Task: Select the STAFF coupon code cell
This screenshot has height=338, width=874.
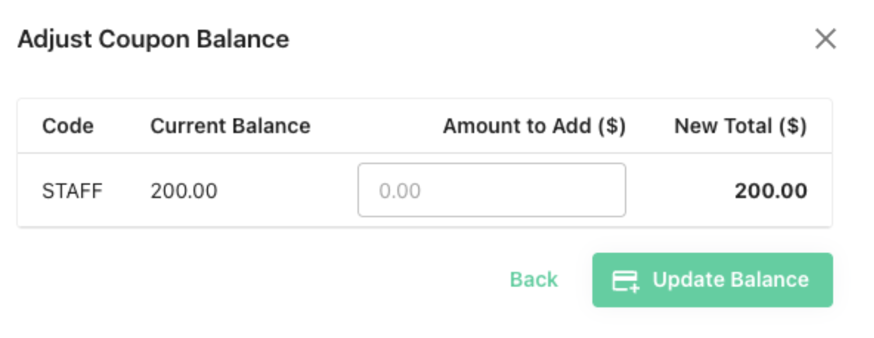Action: pos(72,191)
